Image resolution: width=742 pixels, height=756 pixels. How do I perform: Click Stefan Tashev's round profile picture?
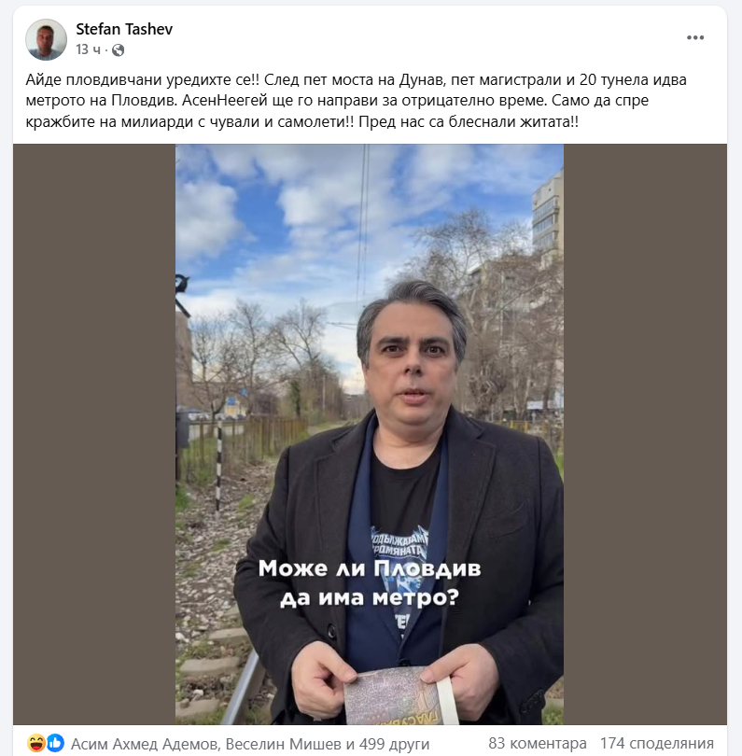pos(46,39)
